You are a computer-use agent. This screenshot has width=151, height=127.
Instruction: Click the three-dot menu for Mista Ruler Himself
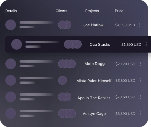coord(140,80)
